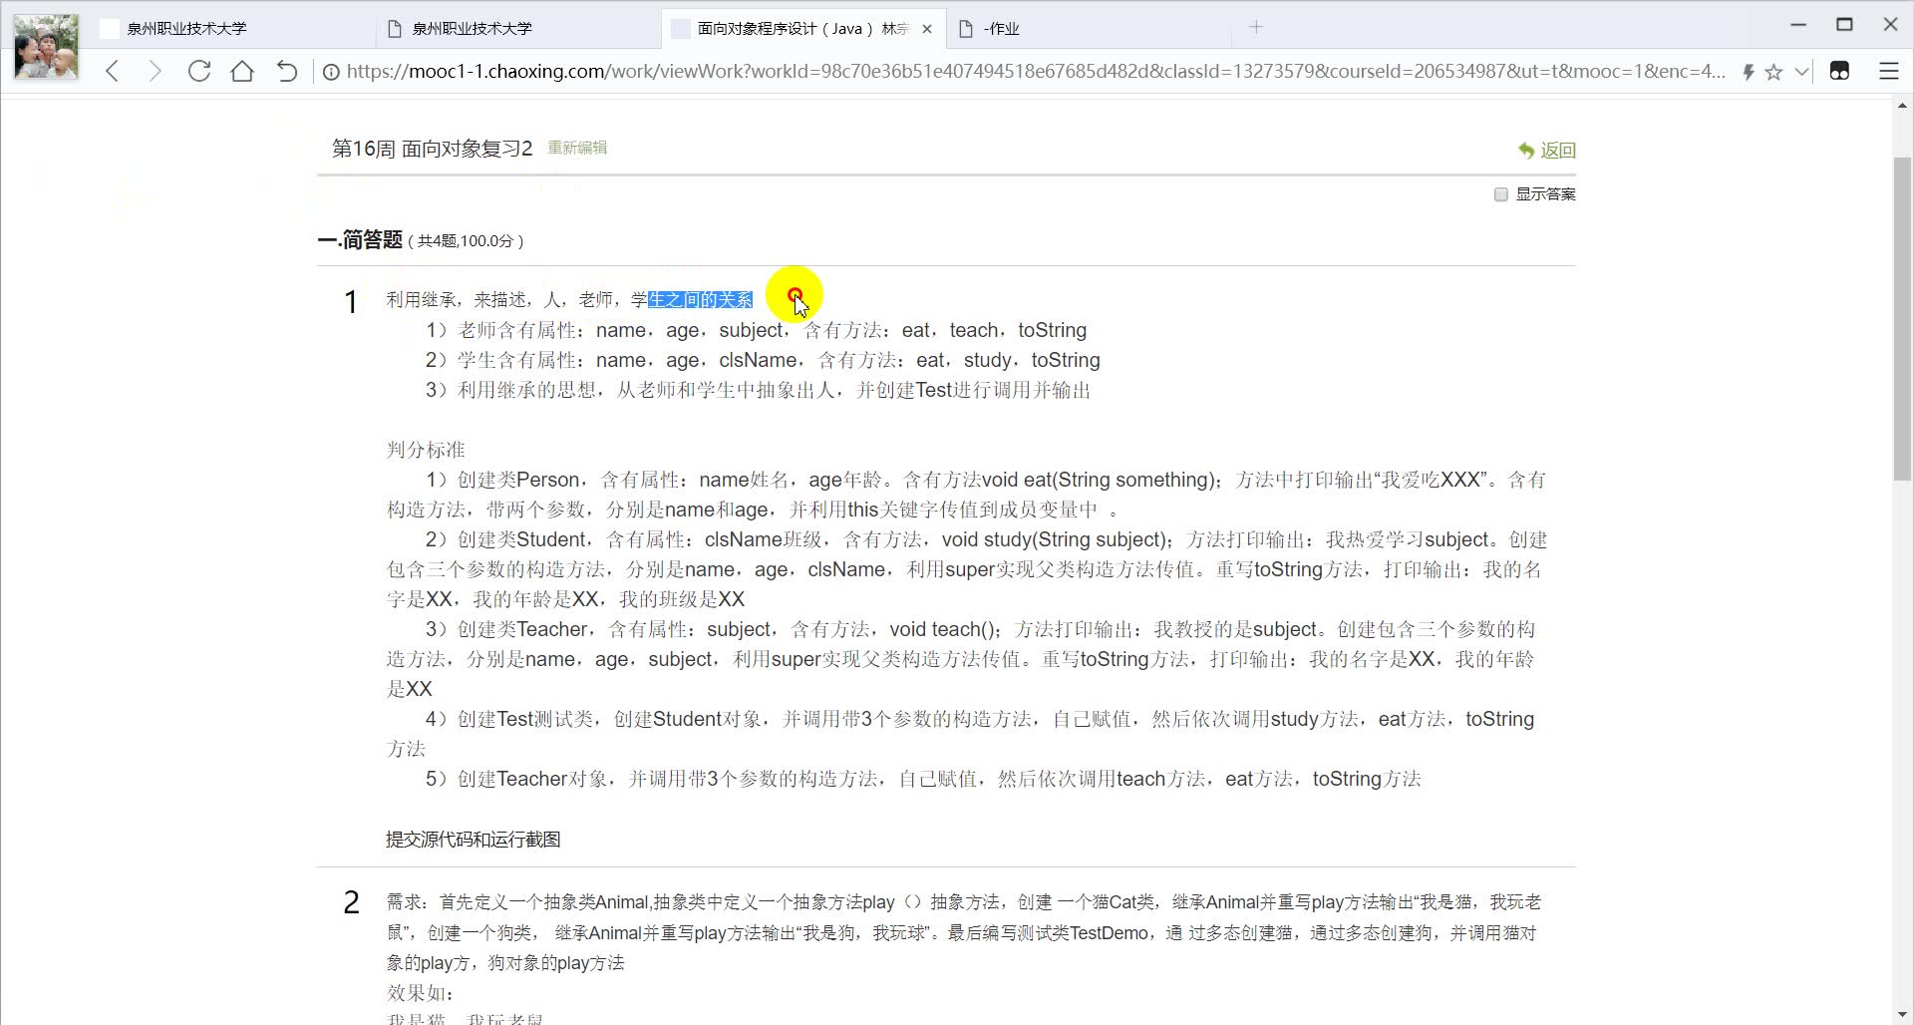Bookmark this page with the star icon
1914x1025 pixels.
click(x=1773, y=71)
